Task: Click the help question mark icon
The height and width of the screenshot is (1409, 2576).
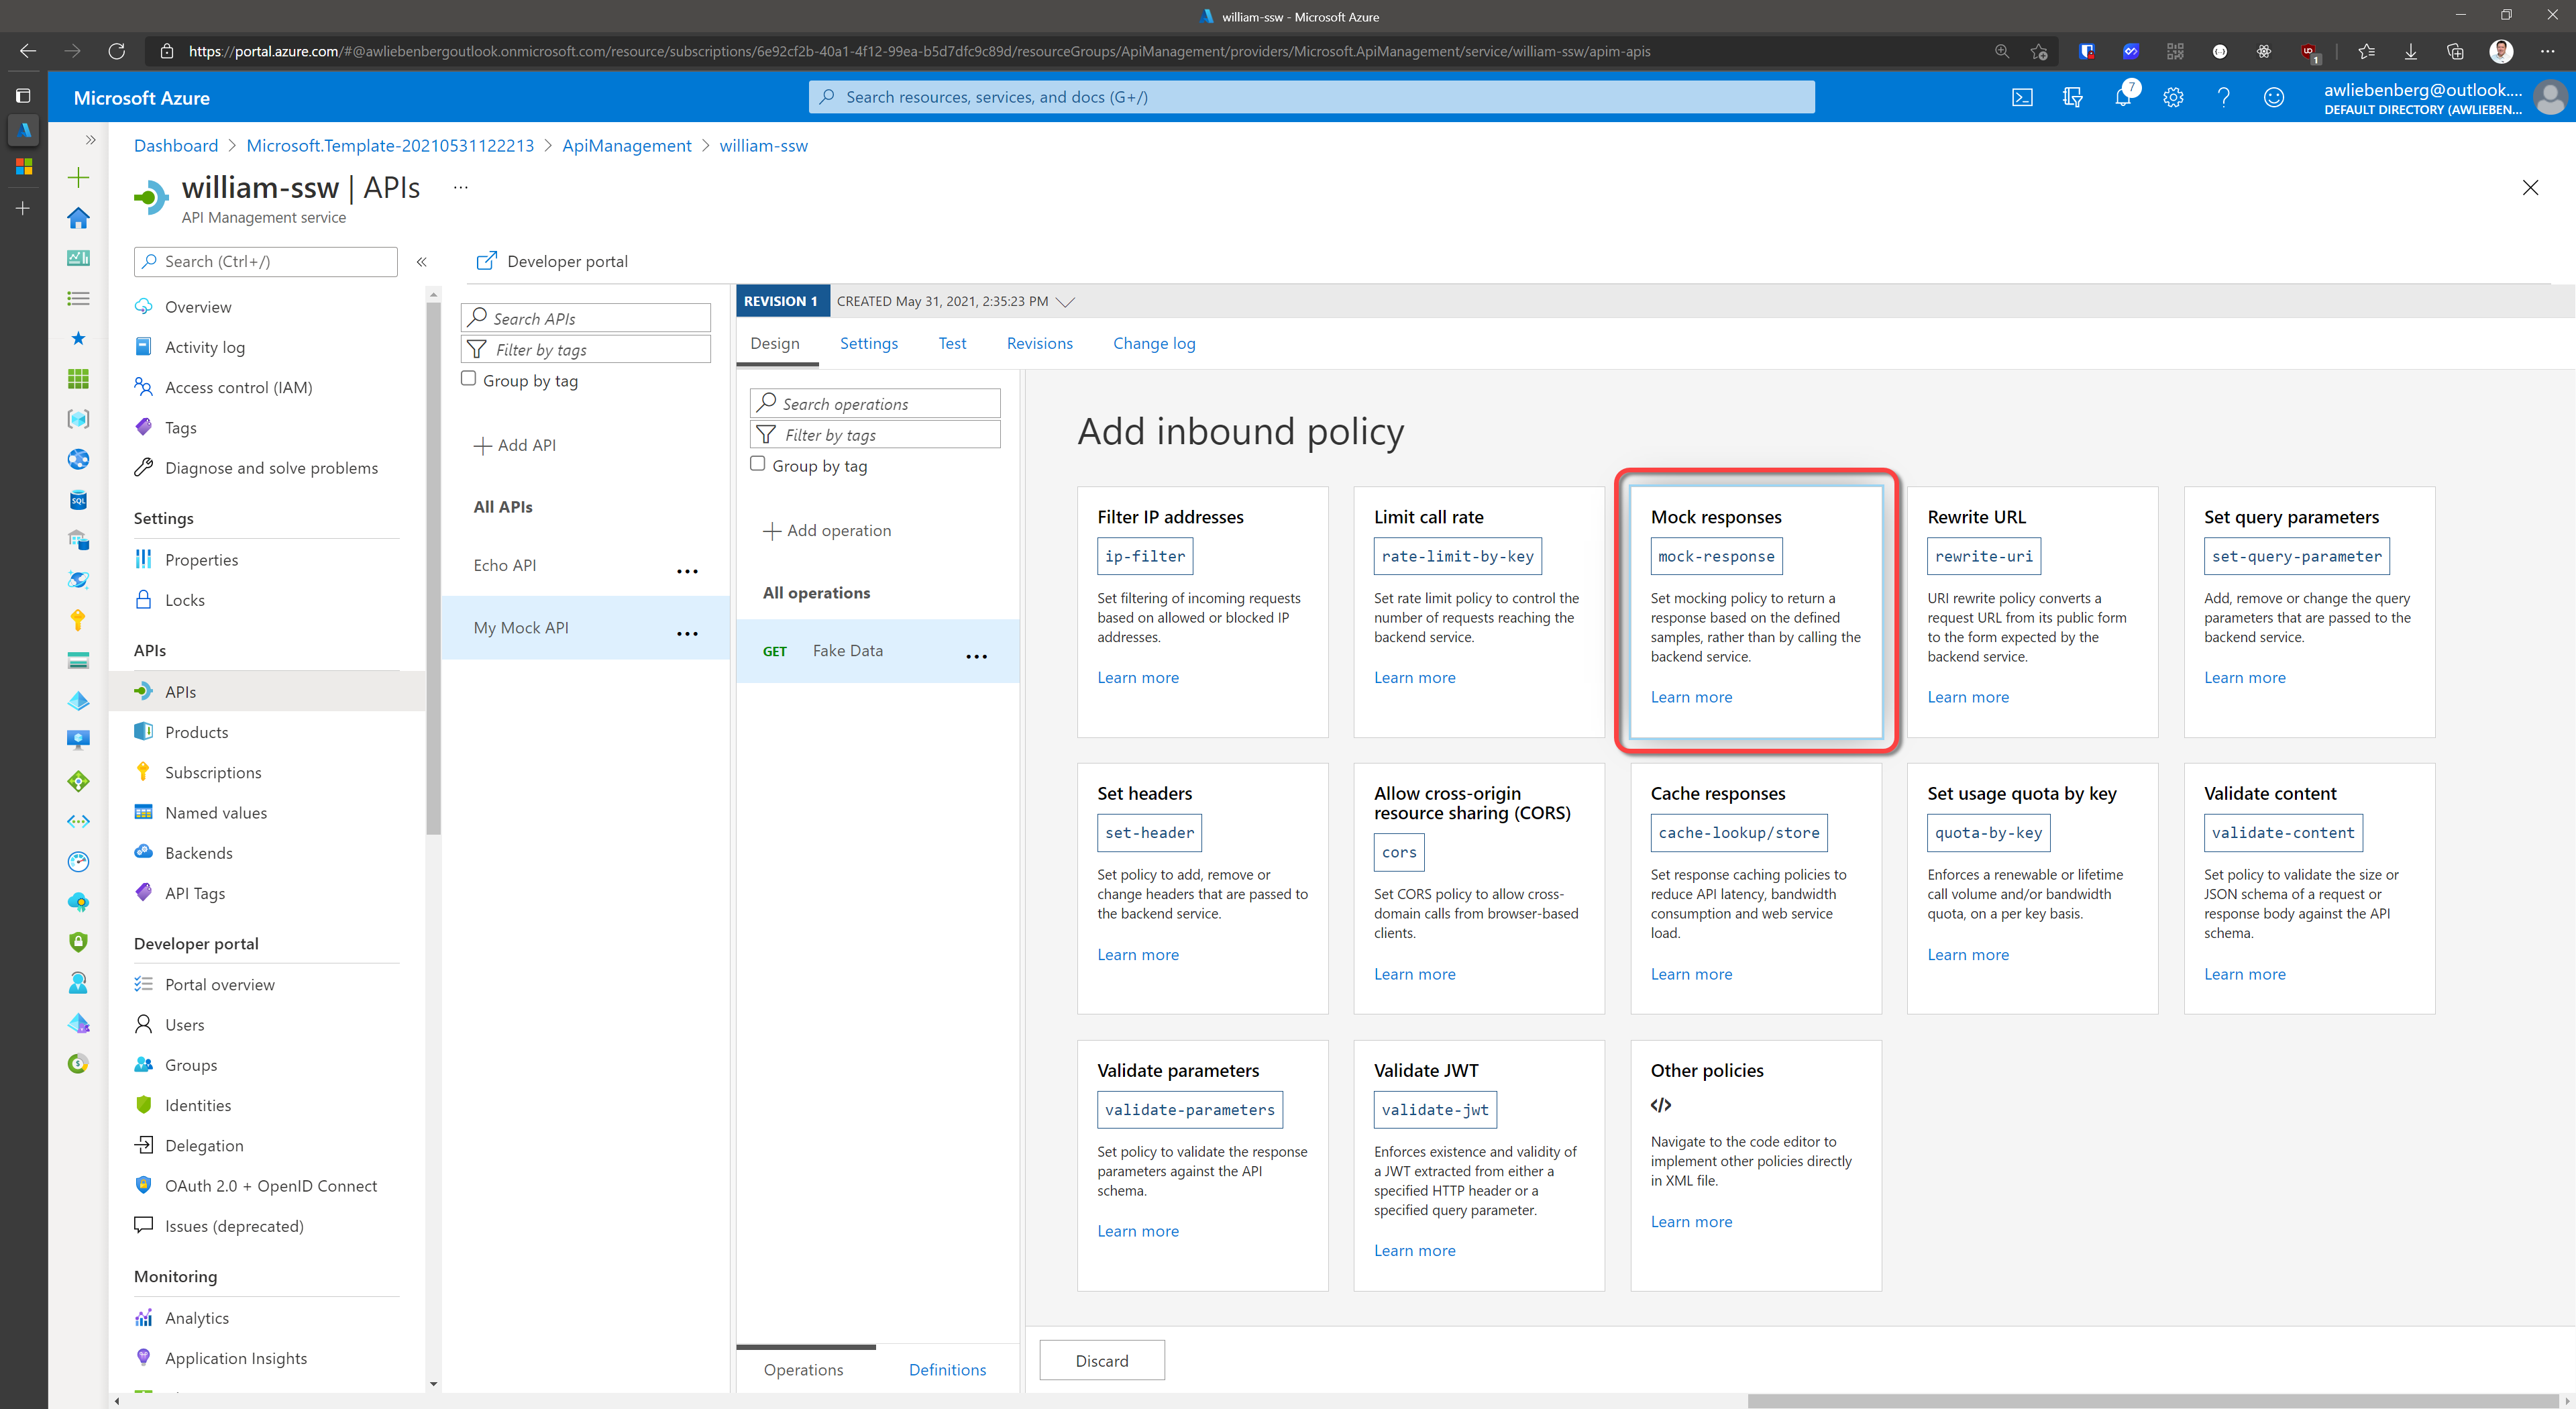Action: click(x=2223, y=97)
